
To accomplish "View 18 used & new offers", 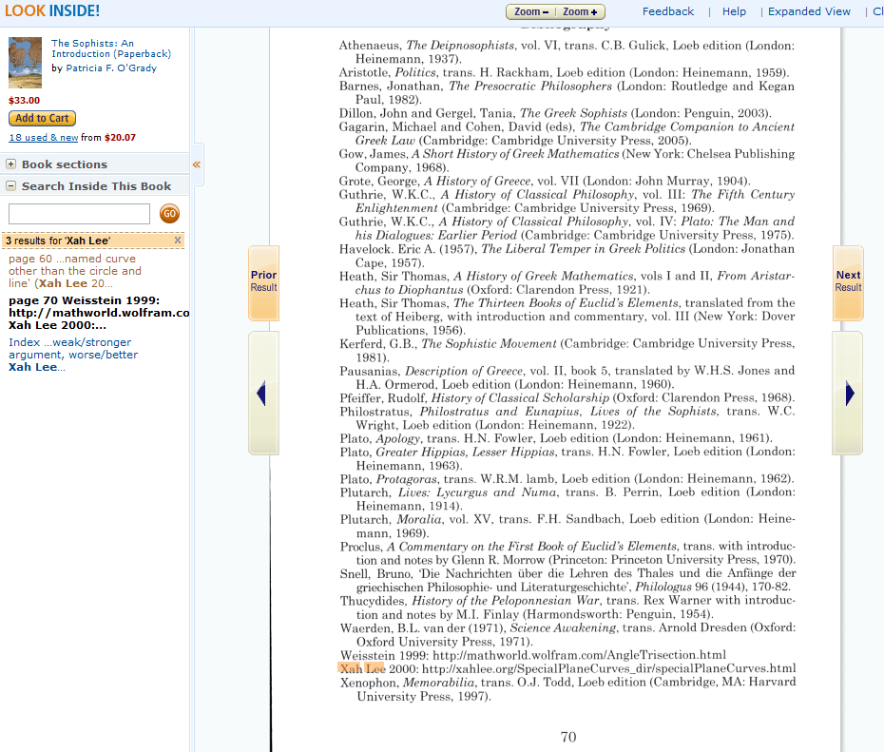I will click(44, 138).
